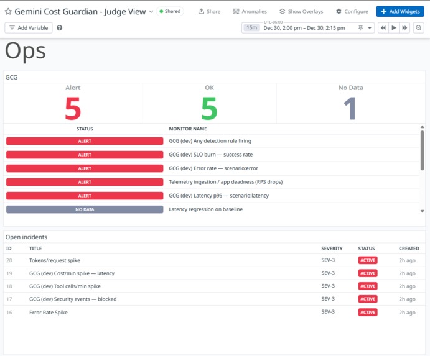This screenshot has height=356, width=430.
Task: Star the Gemini Cost Guardian dashboard
Action: click(8, 12)
